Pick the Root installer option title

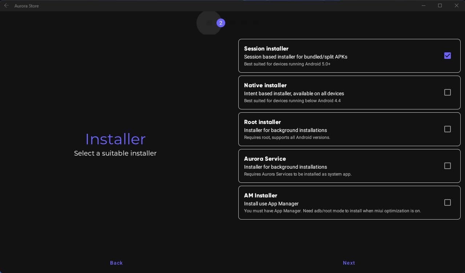coord(262,122)
